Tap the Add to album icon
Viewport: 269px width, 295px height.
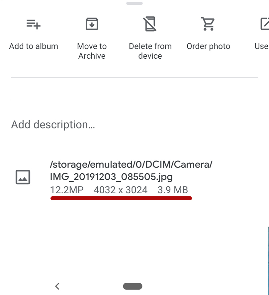tap(34, 24)
